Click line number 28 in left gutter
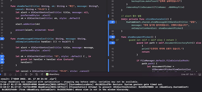 (2, 24)
